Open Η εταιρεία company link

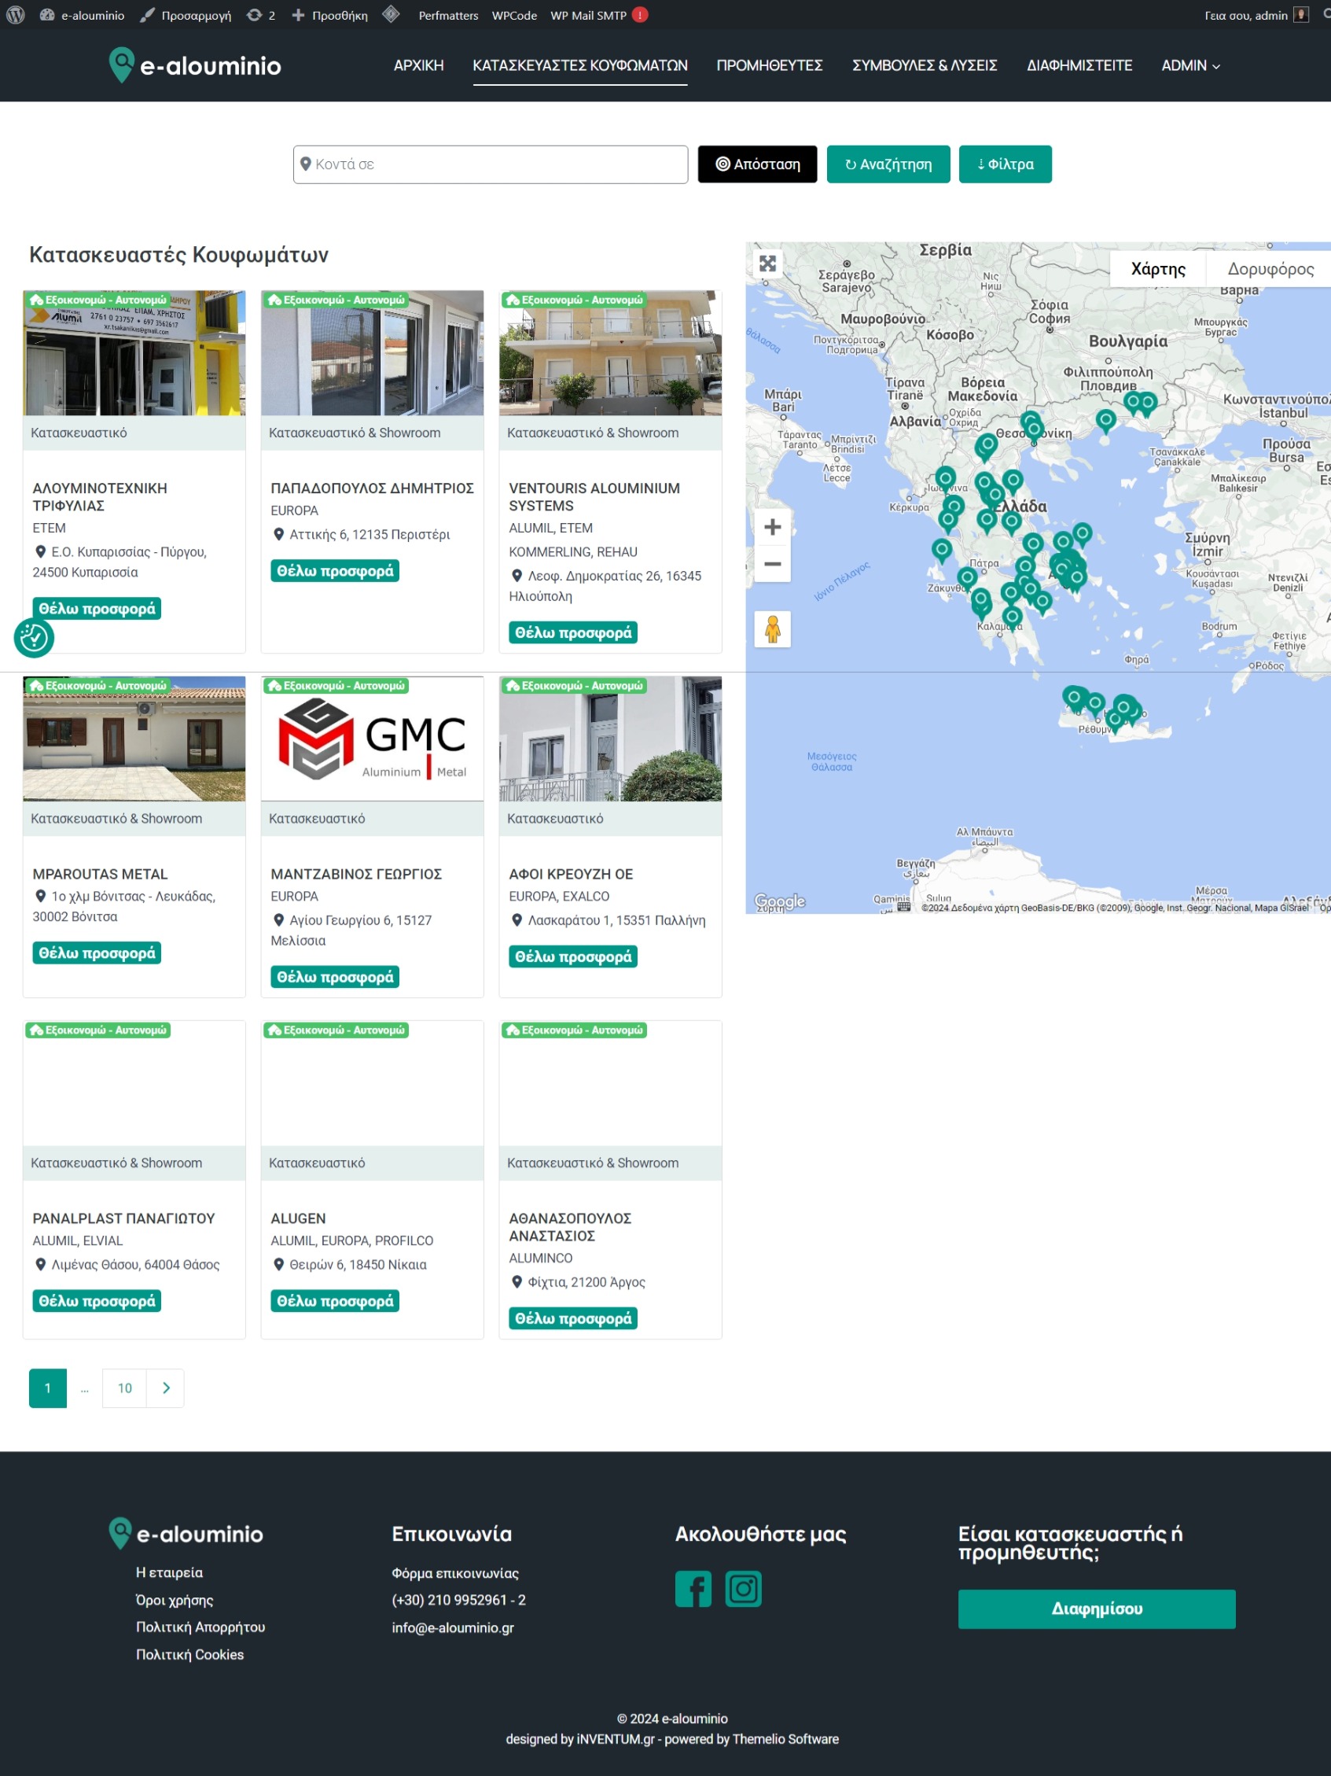[169, 1573]
